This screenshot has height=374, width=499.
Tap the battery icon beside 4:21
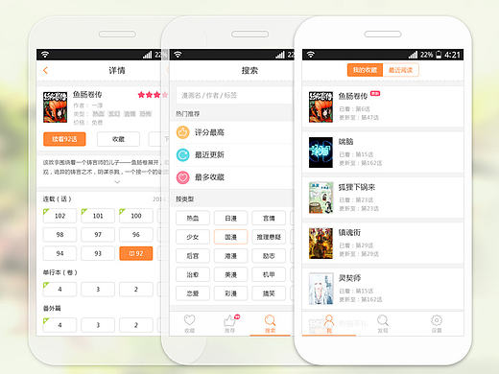(x=439, y=55)
